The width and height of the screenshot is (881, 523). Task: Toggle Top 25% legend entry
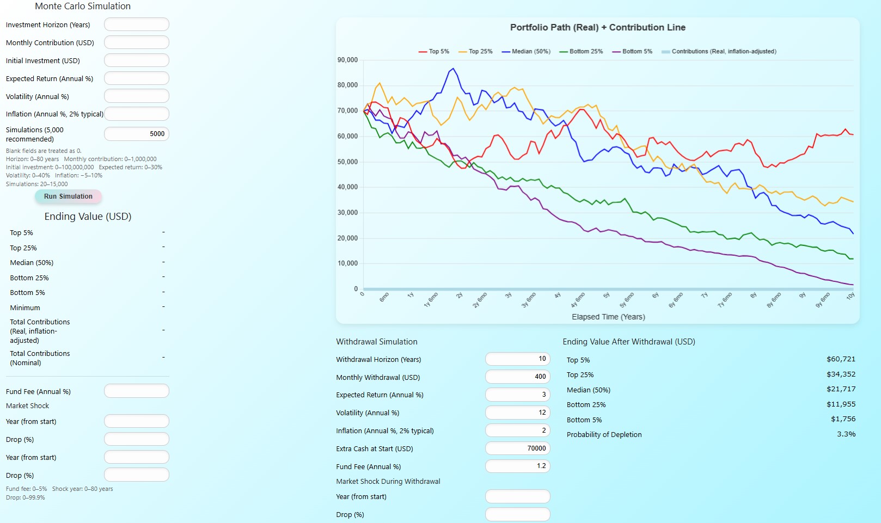coord(475,52)
